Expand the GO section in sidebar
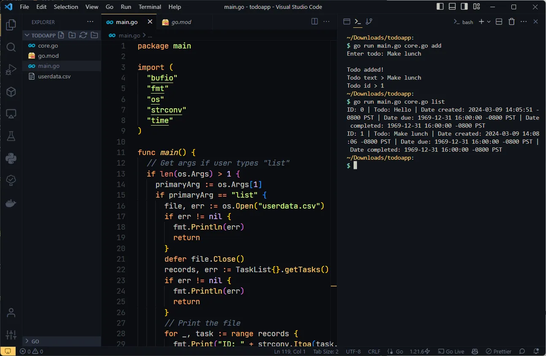The width and height of the screenshot is (546, 356). pyautogui.click(x=62, y=341)
